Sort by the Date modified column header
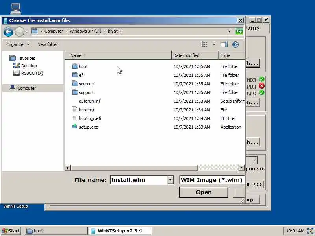The width and height of the screenshot is (315, 236). coord(195,55)
